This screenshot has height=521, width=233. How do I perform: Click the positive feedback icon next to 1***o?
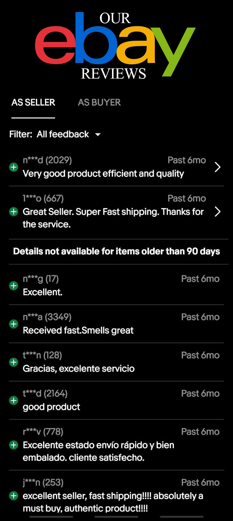pos(13,212)
